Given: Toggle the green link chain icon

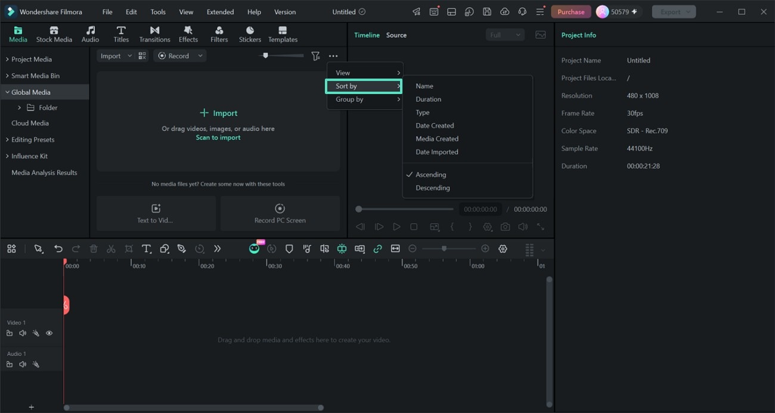Looking at the screenshot, I should coord(377,249).
